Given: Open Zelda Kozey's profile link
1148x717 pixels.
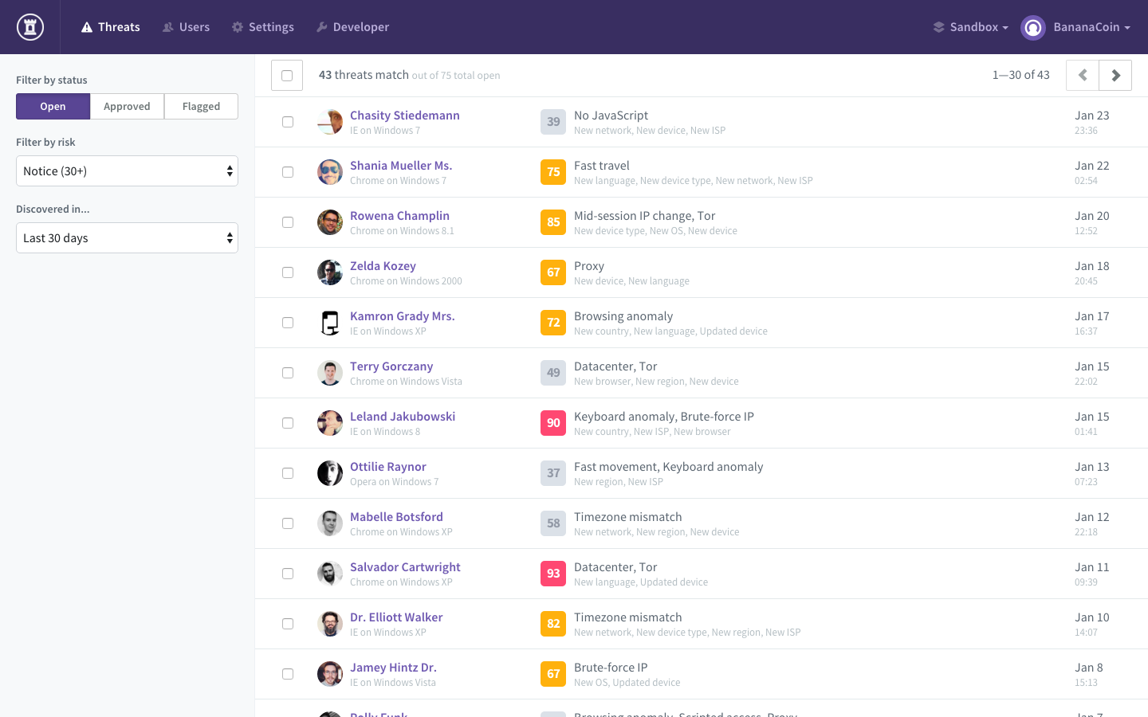Looking at the screenshot, I should (383, 266).
